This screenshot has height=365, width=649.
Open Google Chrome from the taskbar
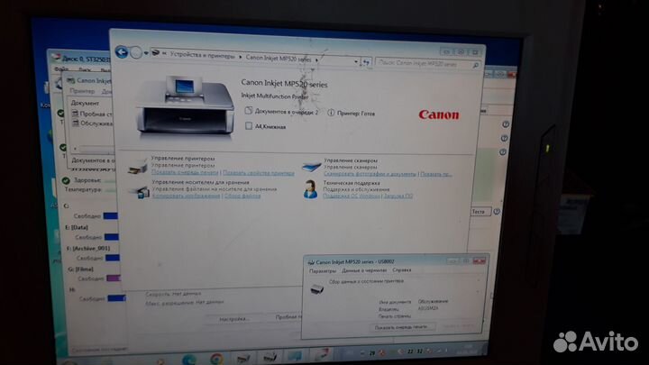pyautogui.click(x=216, y=359)
